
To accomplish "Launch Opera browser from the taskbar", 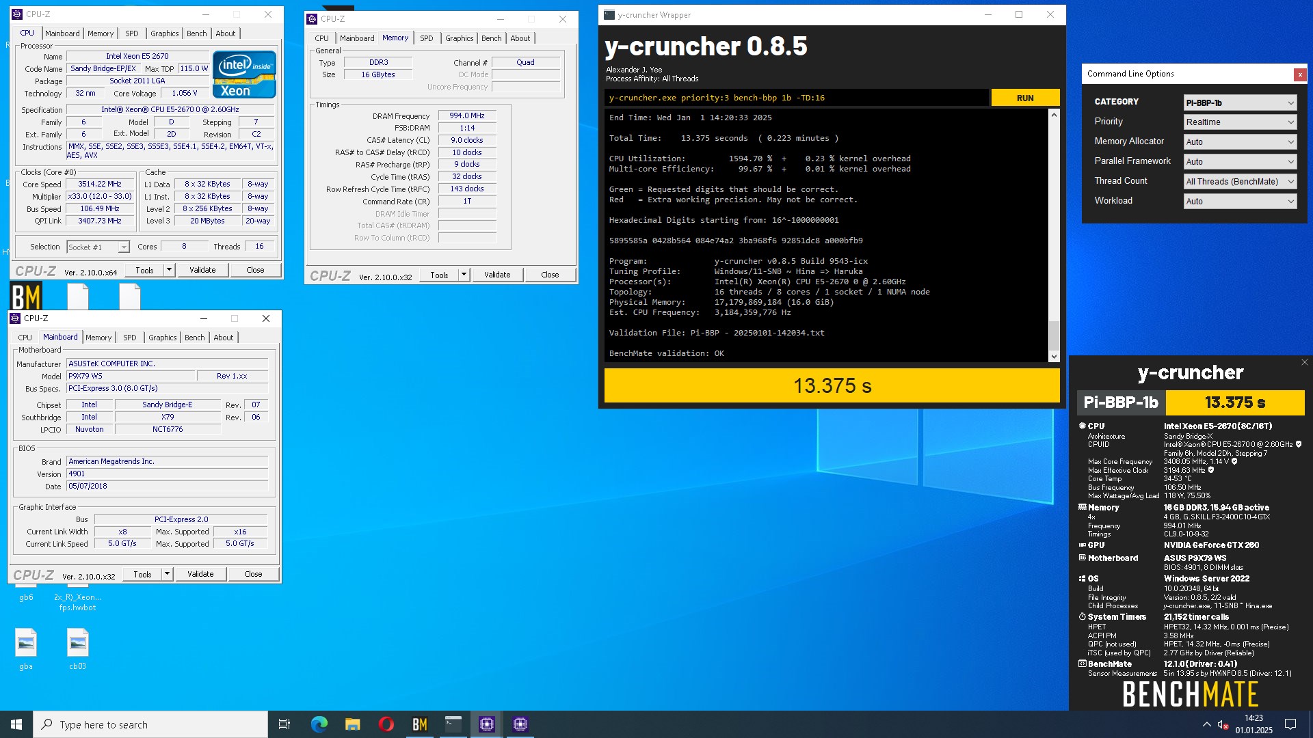I will coord(386,724).
